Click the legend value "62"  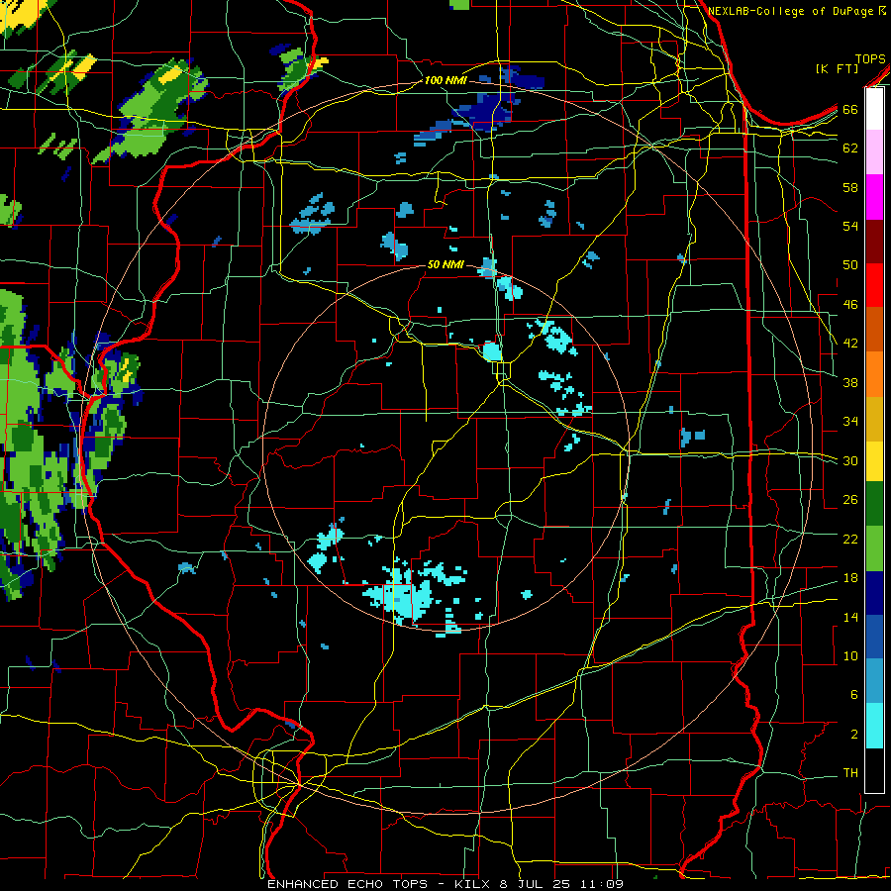point(850,148)
